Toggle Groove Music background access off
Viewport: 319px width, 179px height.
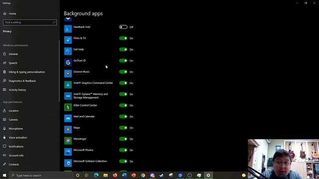coord(123,72)
